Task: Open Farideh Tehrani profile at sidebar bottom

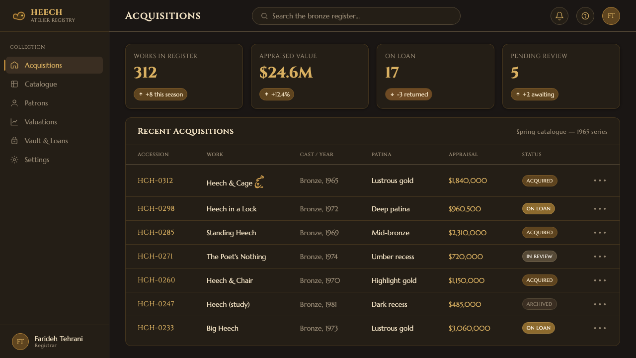Action: [x=54, y=342]
